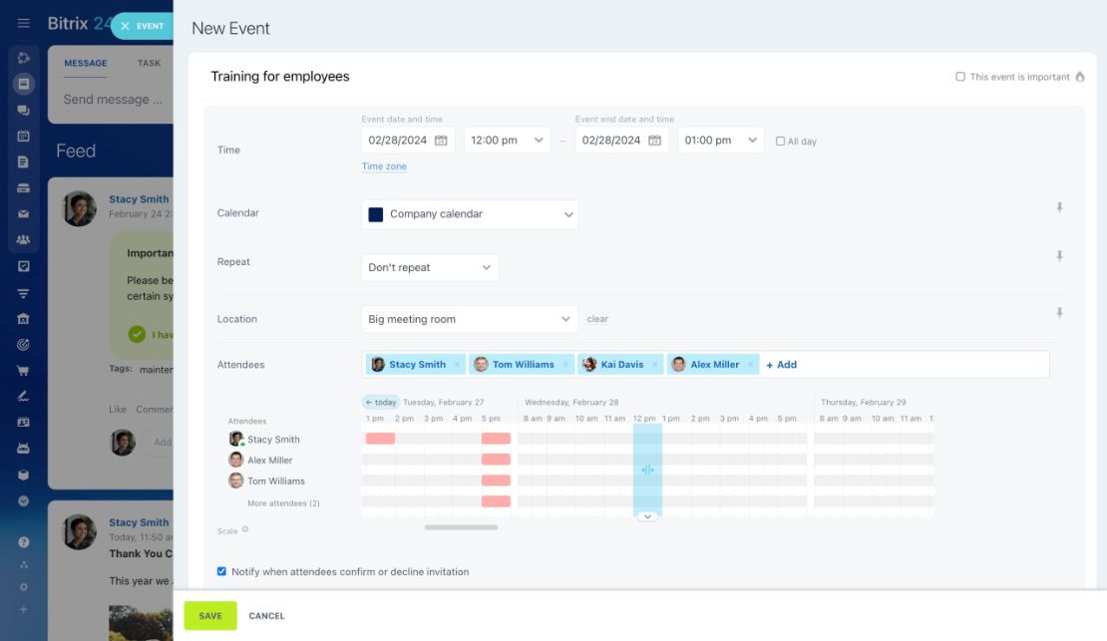
Task: Open the mail envelope icon in sidebar
Action: click(23, 214)
